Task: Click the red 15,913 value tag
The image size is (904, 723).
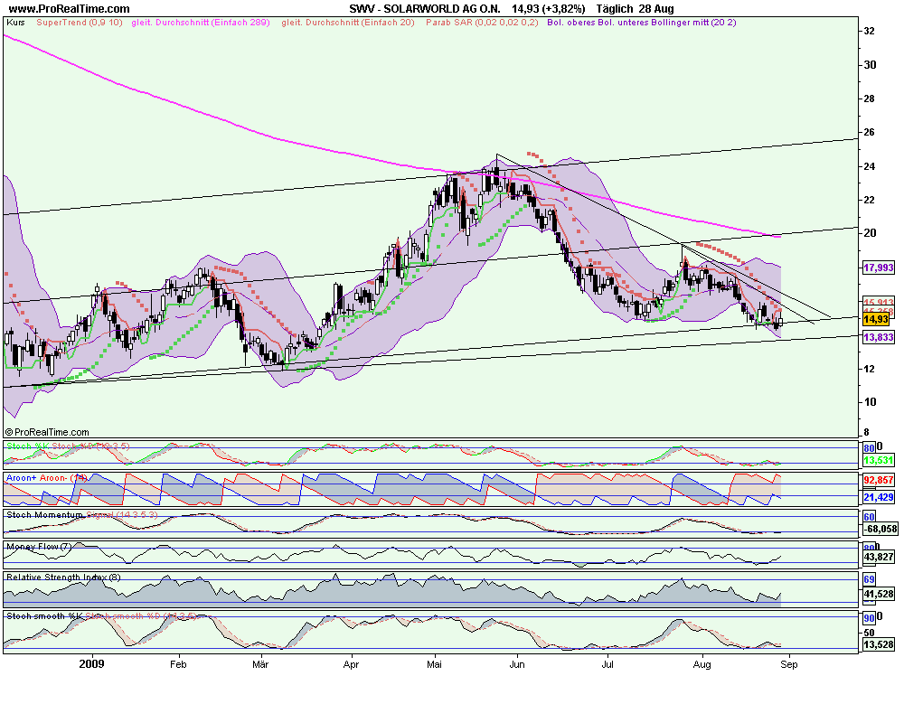Action: (x=878, y=302)
